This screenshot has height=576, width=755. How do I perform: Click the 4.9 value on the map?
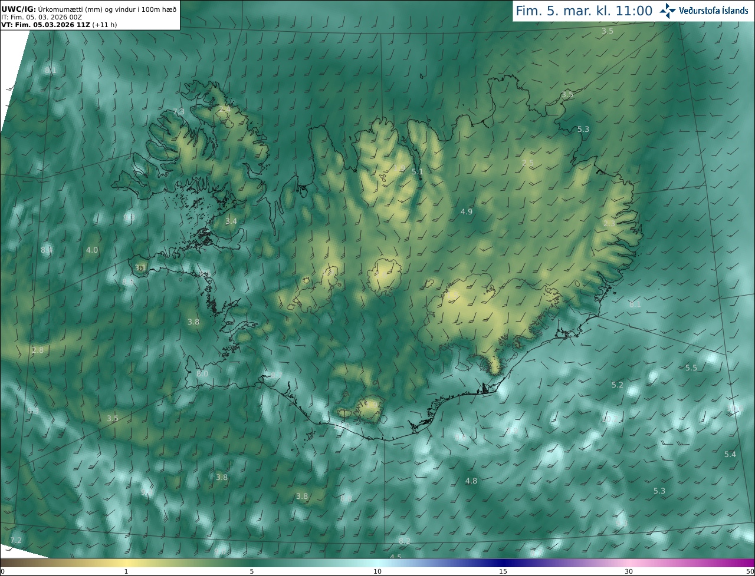[467, 211]
